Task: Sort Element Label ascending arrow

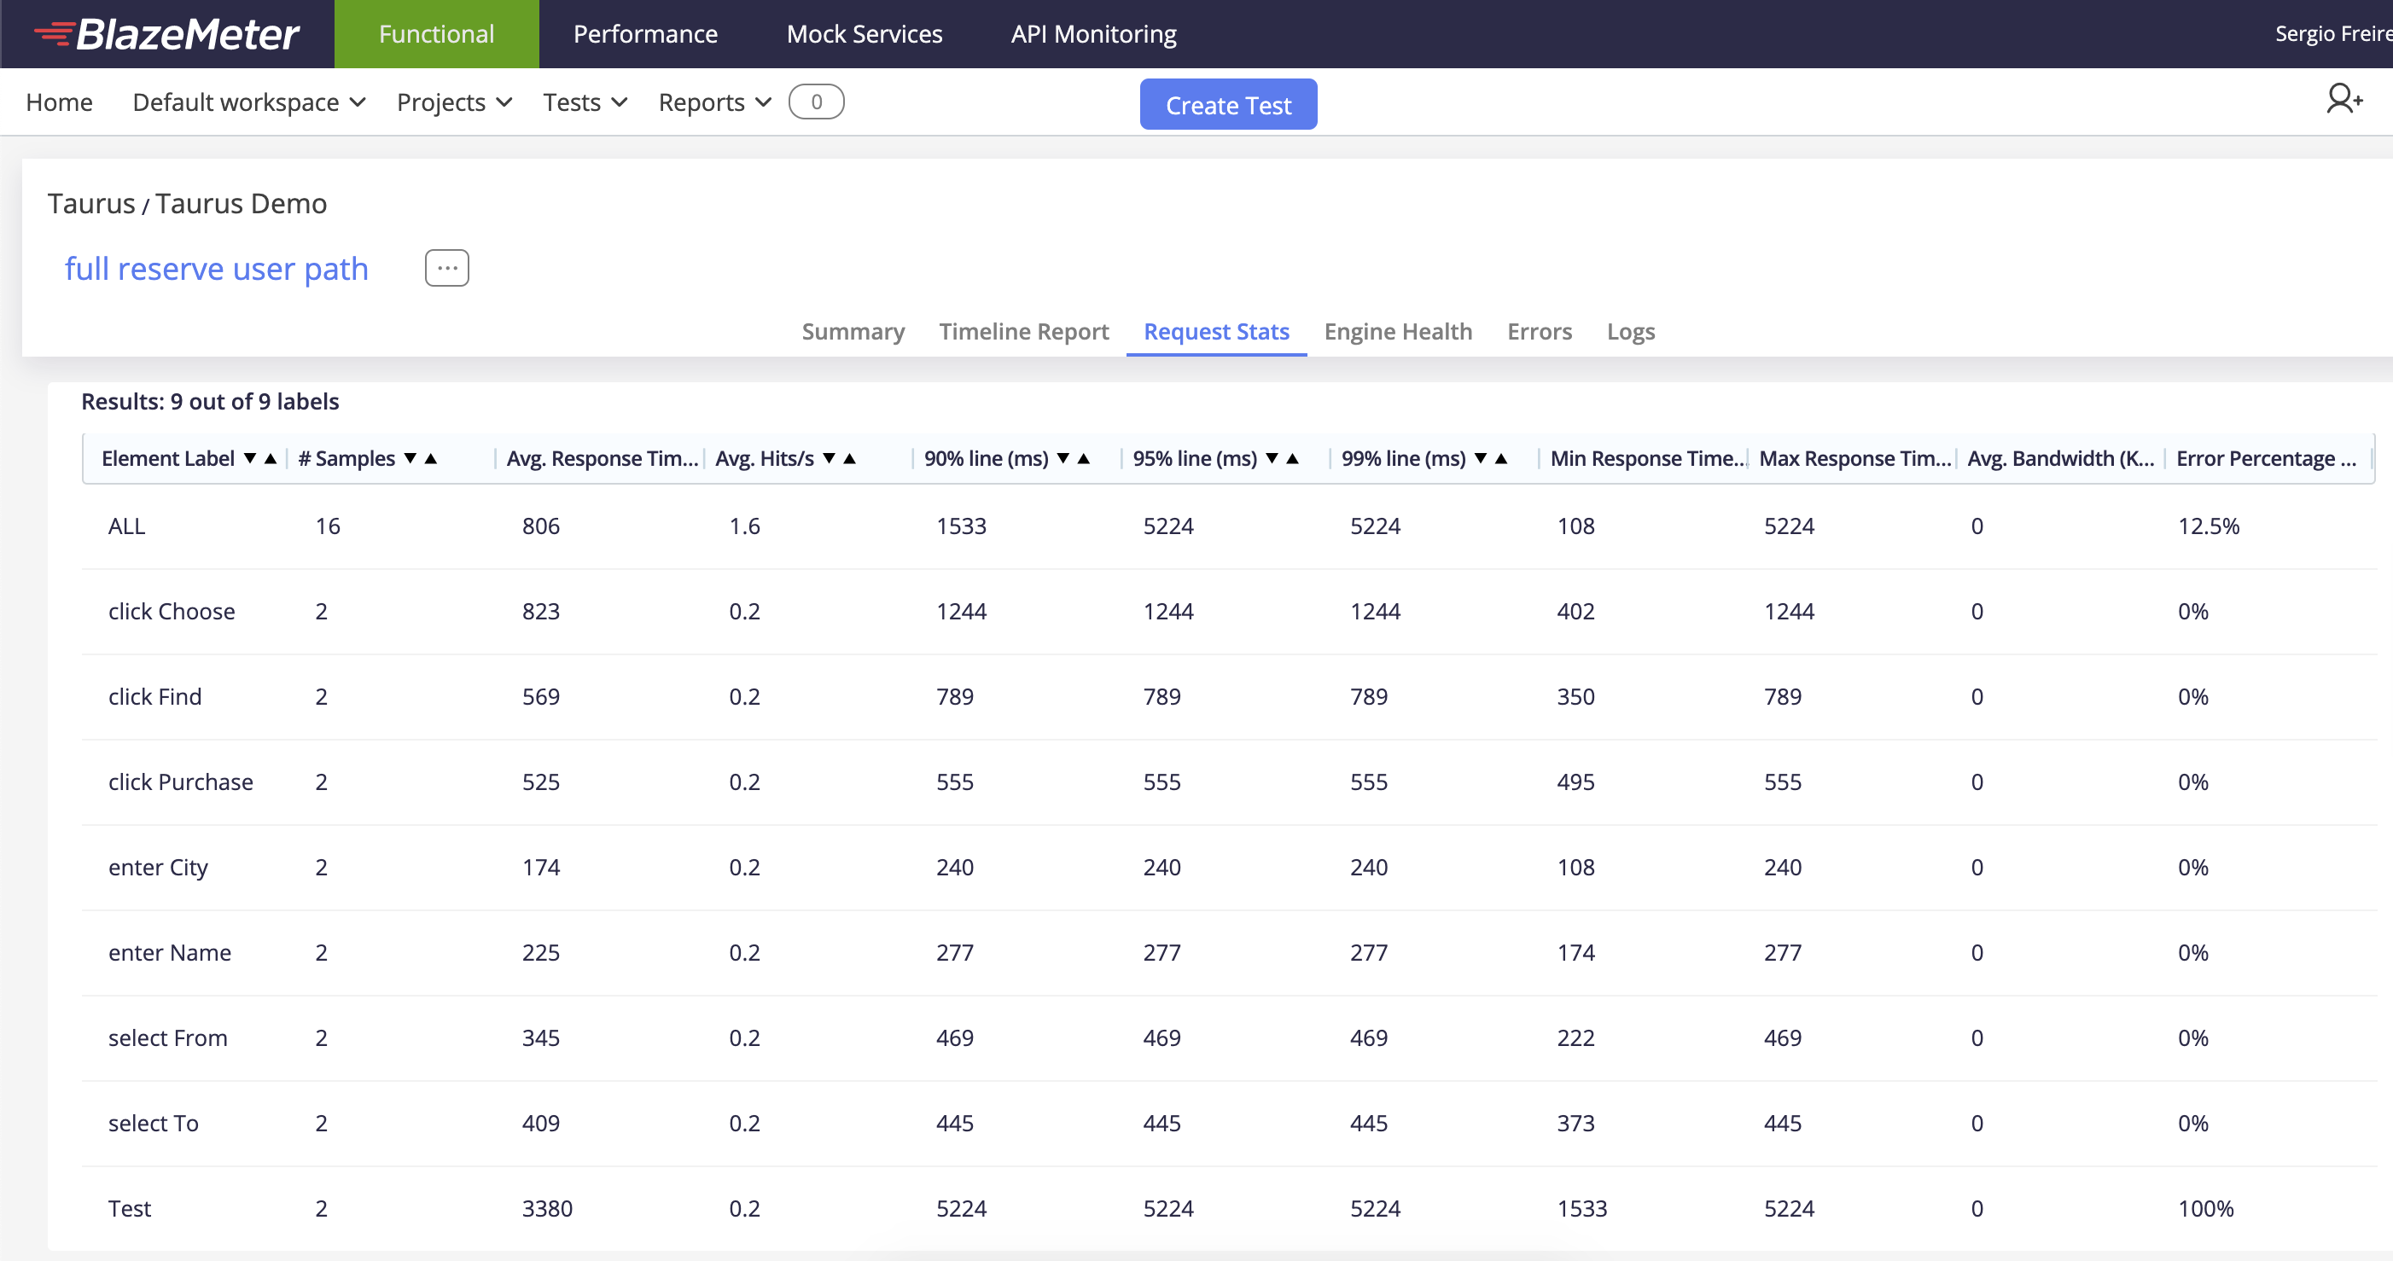Action: [x=271, y=459]
